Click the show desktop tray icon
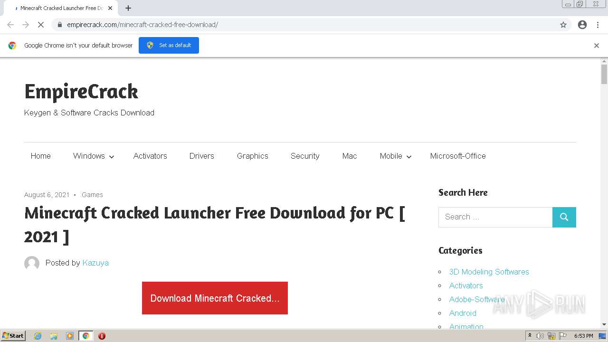Screen dimensions: 608x342 pos(602,336)
